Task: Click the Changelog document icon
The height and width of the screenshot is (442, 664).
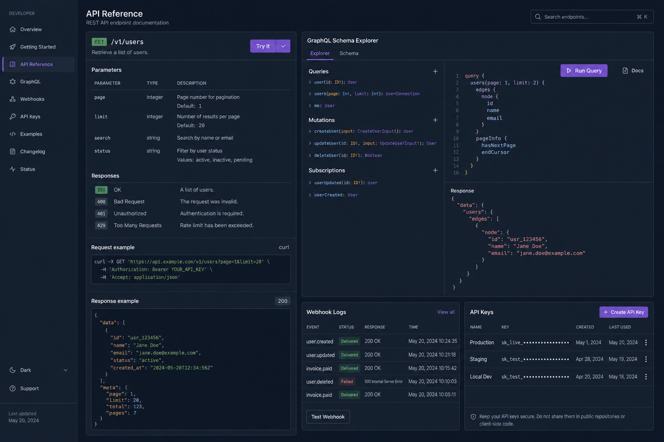Action: coord(13,152)
